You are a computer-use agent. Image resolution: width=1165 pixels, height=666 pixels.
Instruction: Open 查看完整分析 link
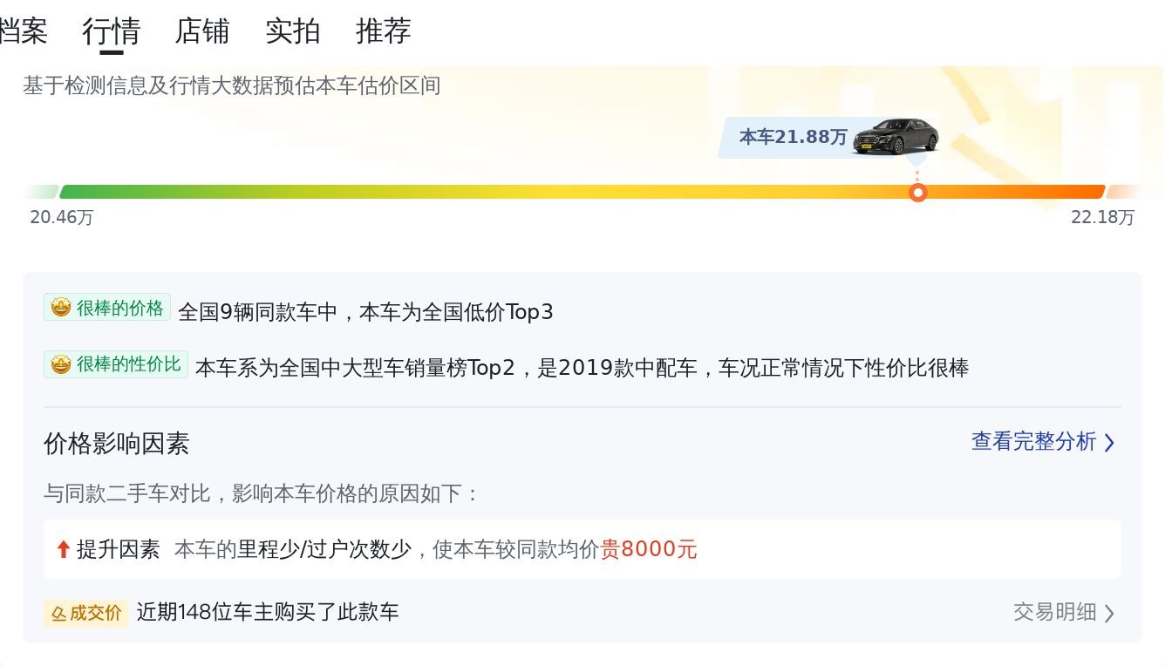click(1033, 442)
